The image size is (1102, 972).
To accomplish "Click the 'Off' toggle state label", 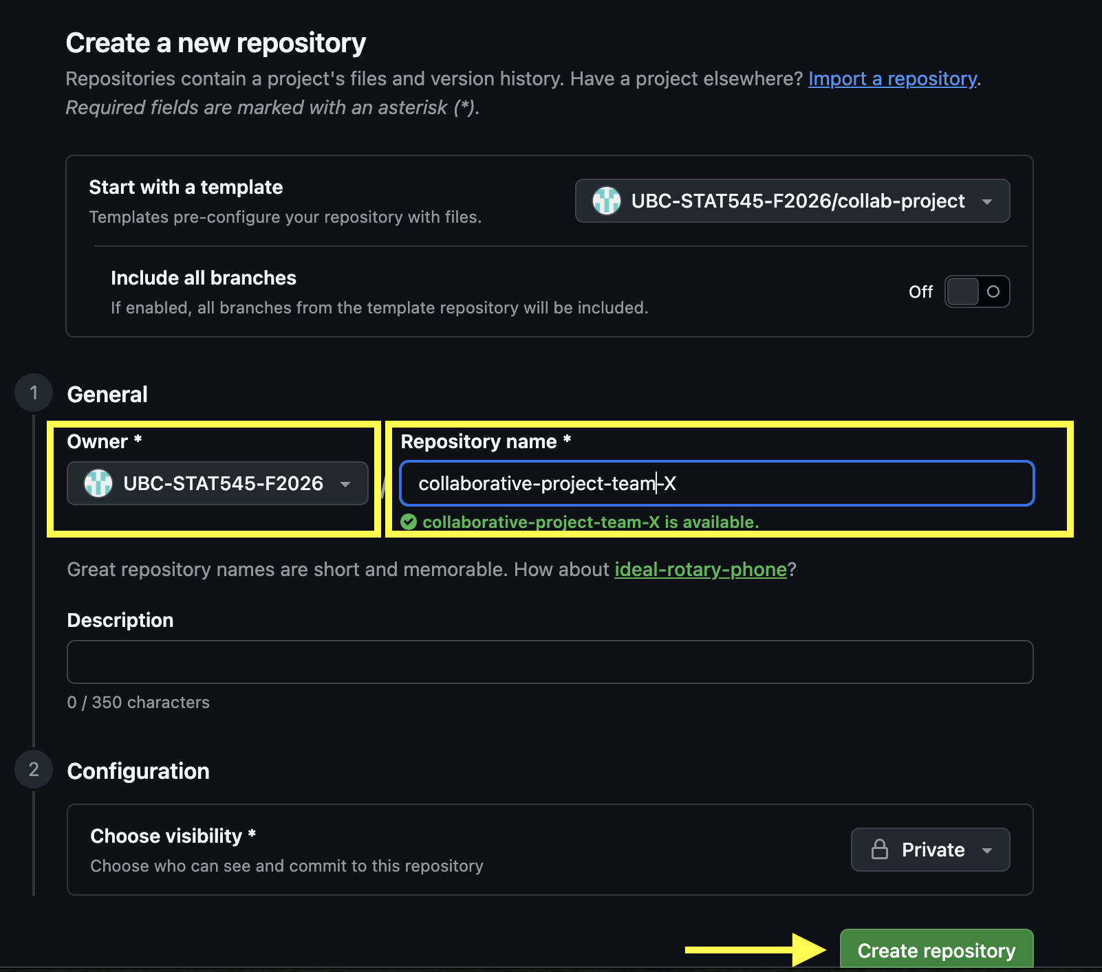I will pos(920,292).
